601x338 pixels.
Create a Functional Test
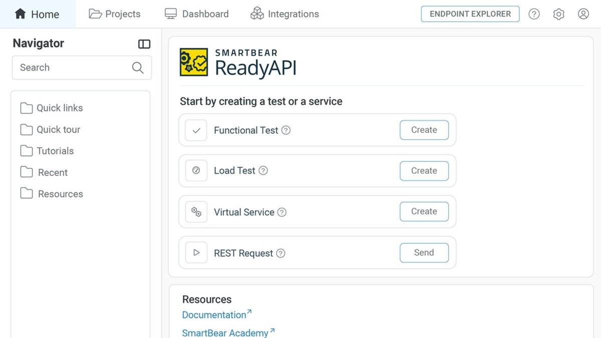(x=424, y=130)
